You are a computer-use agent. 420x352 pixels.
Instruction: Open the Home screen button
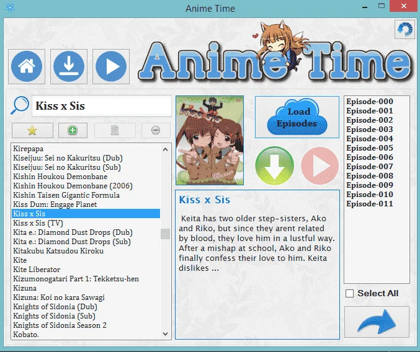click(27, 66)
